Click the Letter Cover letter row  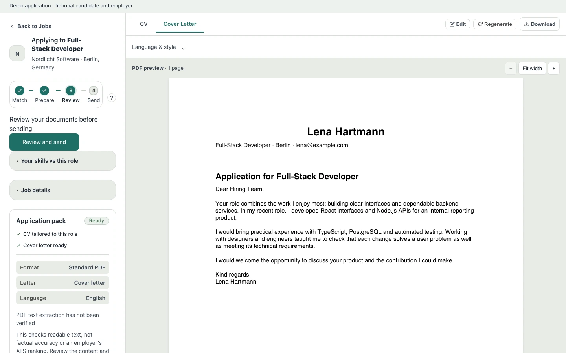pos(62,283)
